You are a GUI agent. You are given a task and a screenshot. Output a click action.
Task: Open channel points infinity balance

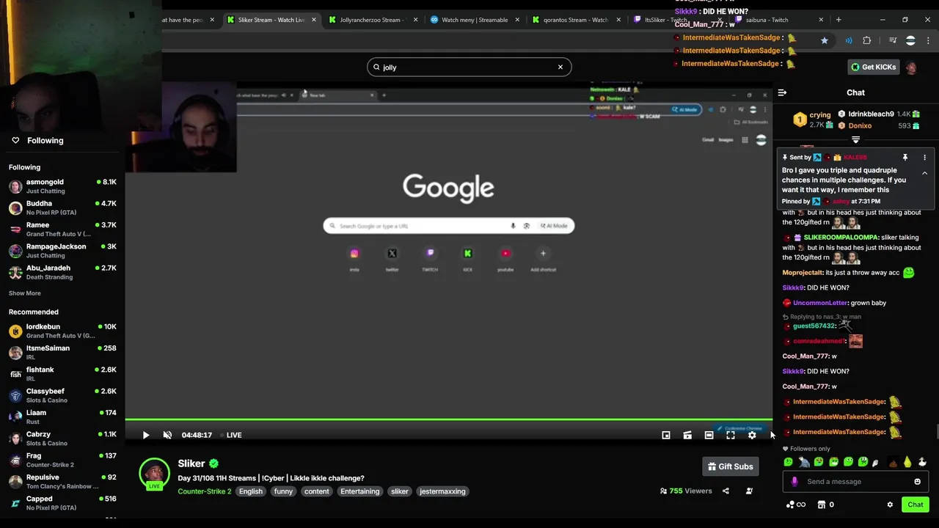pyautogui.click(x=795, y=505)
